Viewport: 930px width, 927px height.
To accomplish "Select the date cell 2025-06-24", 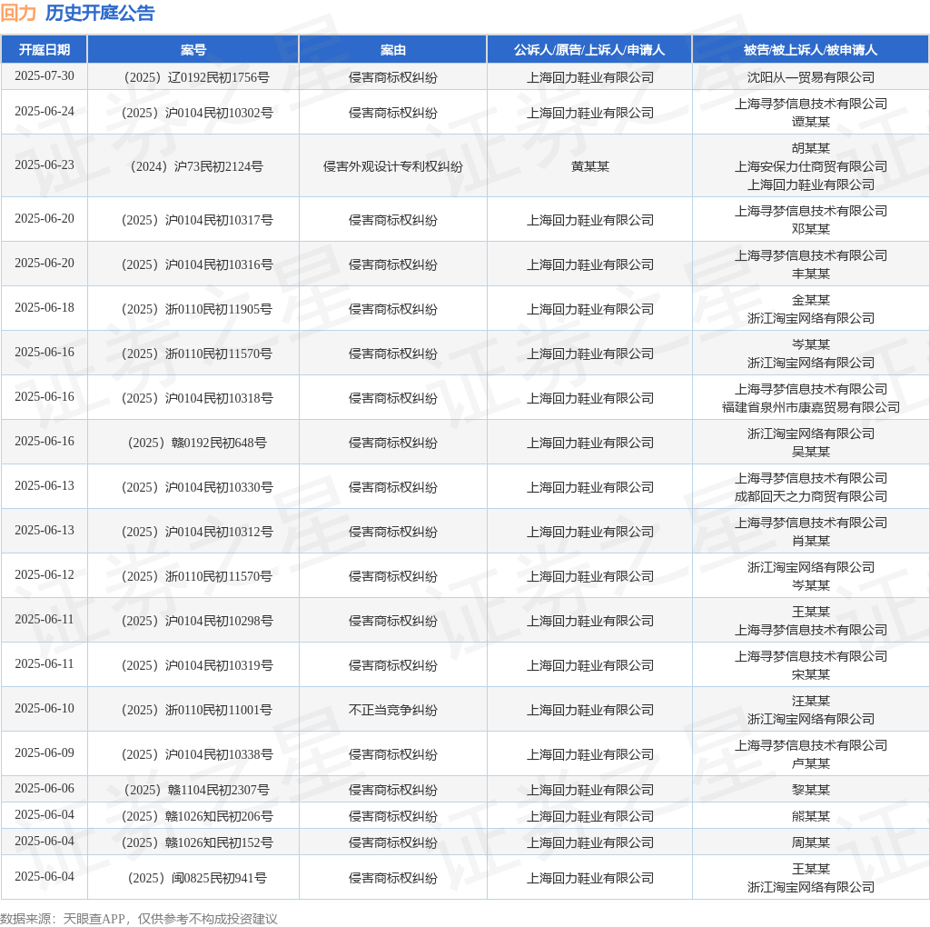I will (x=45, y=112).
